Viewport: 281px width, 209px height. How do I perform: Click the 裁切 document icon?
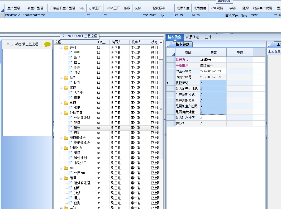[x=71, y=58]
